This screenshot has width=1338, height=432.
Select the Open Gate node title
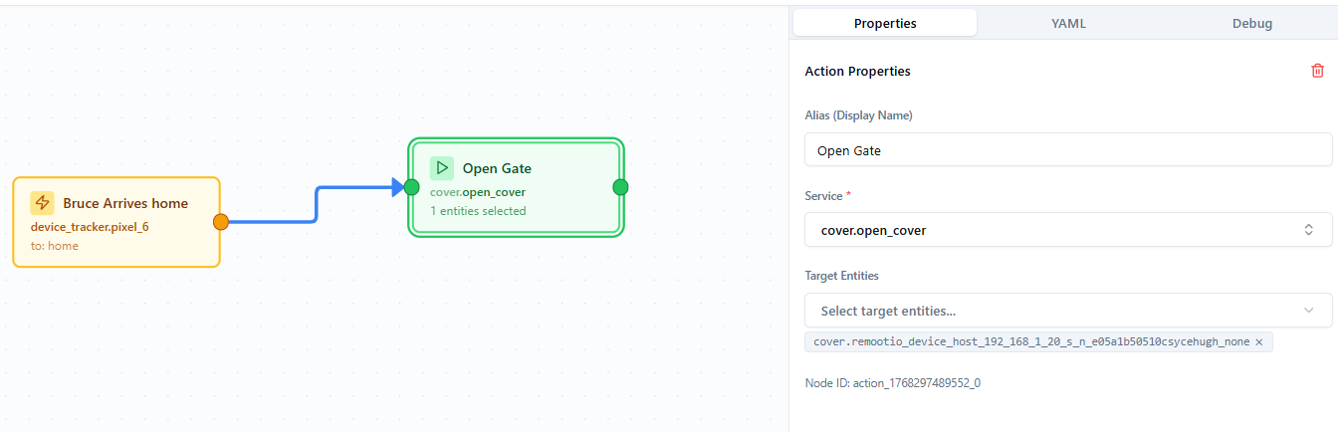click(497, 168)
